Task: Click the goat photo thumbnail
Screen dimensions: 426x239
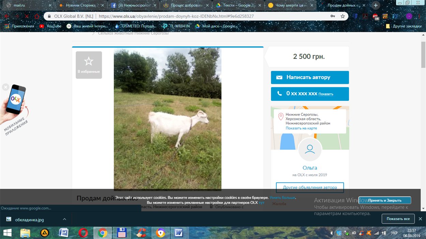Action: [167, 119]
